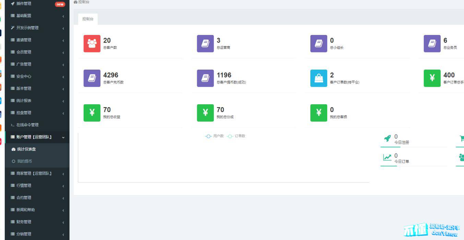Click the purple book icon beside 总小组长
The width and height of the screenshot is (464, 240).
click(319, 44)
